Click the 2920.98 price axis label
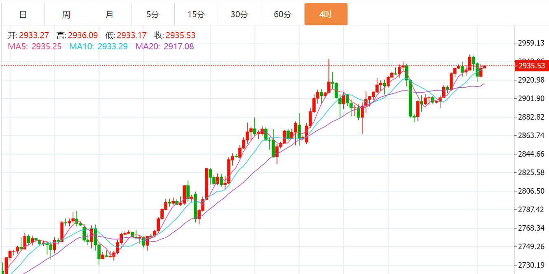This screenshot has height=274, width=549. point(531,80)
